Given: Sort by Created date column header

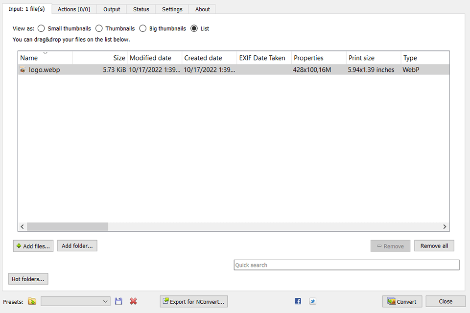Looking at the screenshot, I should pos(209,58).
